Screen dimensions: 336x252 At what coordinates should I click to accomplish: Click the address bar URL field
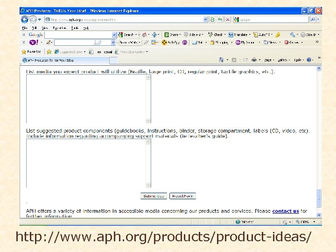click(x=124, y=20)
